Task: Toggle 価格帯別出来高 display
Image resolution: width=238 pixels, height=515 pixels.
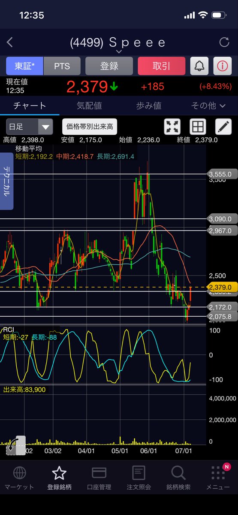Action: (x=90, y=127)
